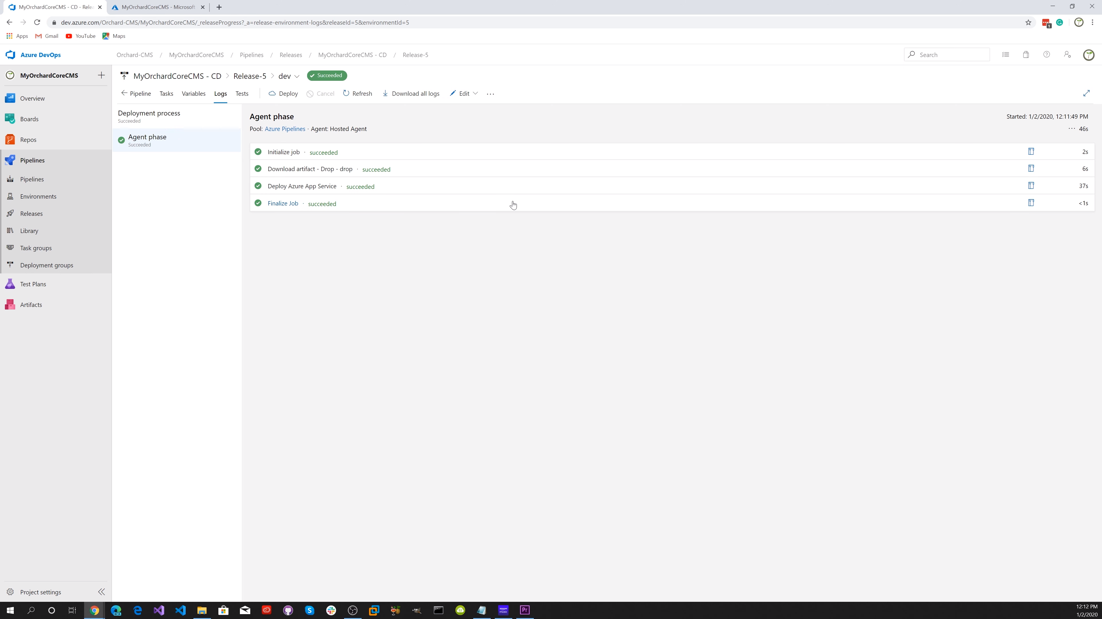
Task: Open Library in the sidebar
Action: pyautogui.click(x=29, y=231)
